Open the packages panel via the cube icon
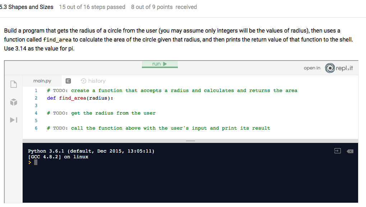Image resolution: width=366 pixels, height=207 pixels. click(13, 102)
